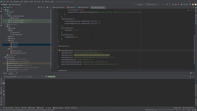Open the Profiler tool window button
Screen dimensions: 197x111
pos(74,108)
